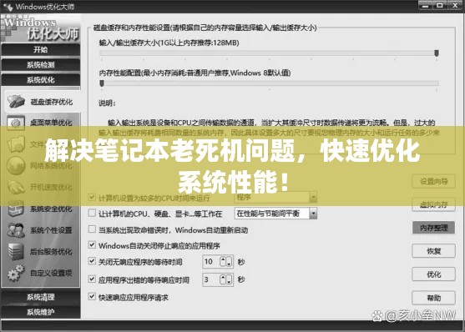Viewport: 465px width, 332px height.
Task: Open the 磁盘缓存优化 disk cache icon
Action: tap(16, 102)
